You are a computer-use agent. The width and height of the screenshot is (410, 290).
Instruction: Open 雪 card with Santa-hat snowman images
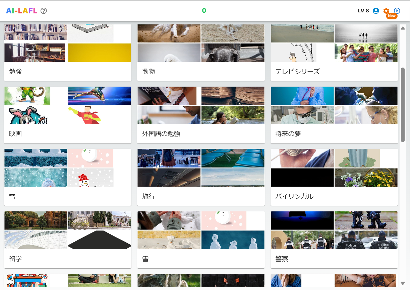point(68,177)
